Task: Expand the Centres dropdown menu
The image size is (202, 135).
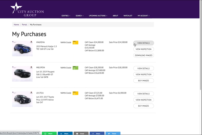Action: [x=66, y=16]
